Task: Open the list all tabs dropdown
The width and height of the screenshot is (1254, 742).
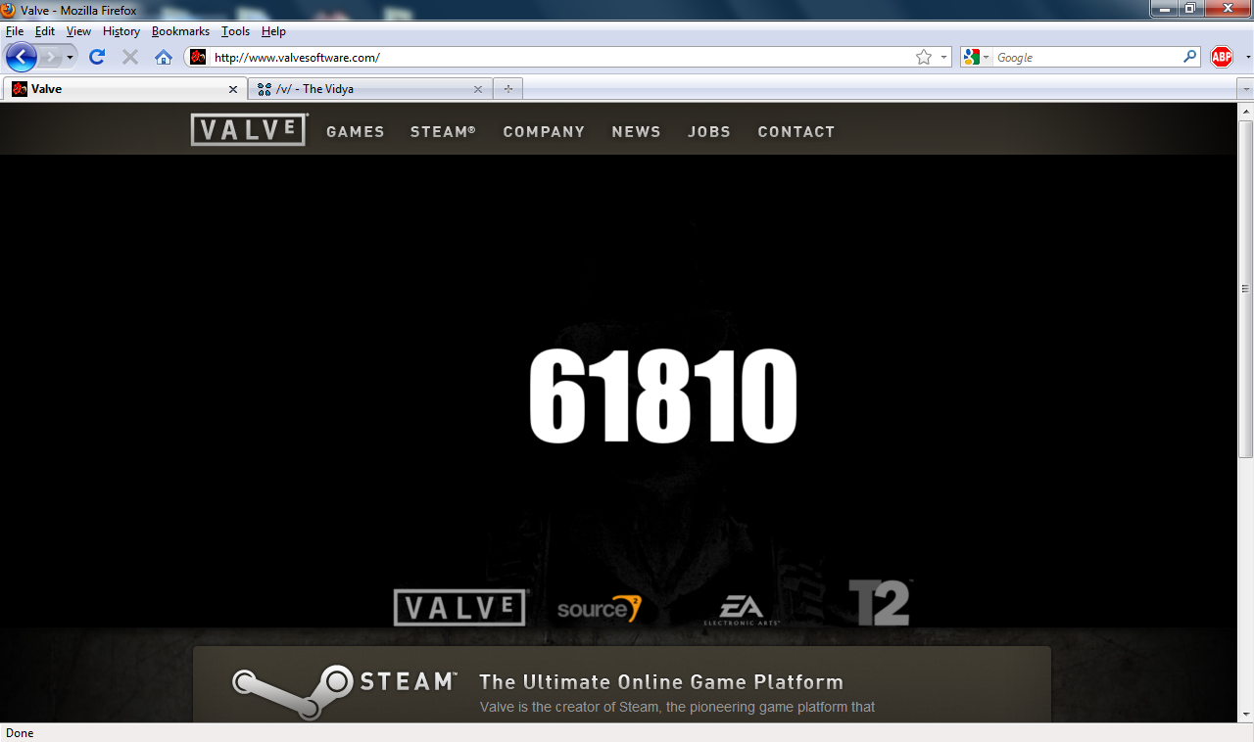Action: tap(1245, 89)
